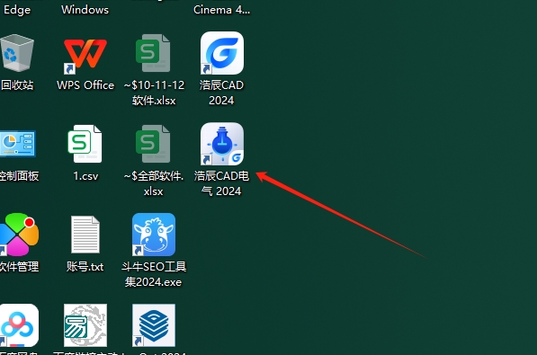Image resolution: width=537 pixels, height=355 pixels.
Task: Launch 浩辰CAD电气 2024 shortcut
Action: tap(222, 144)
